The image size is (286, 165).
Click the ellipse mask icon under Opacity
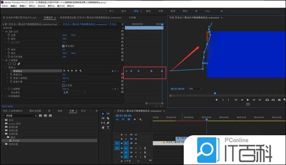pos(10,64)
